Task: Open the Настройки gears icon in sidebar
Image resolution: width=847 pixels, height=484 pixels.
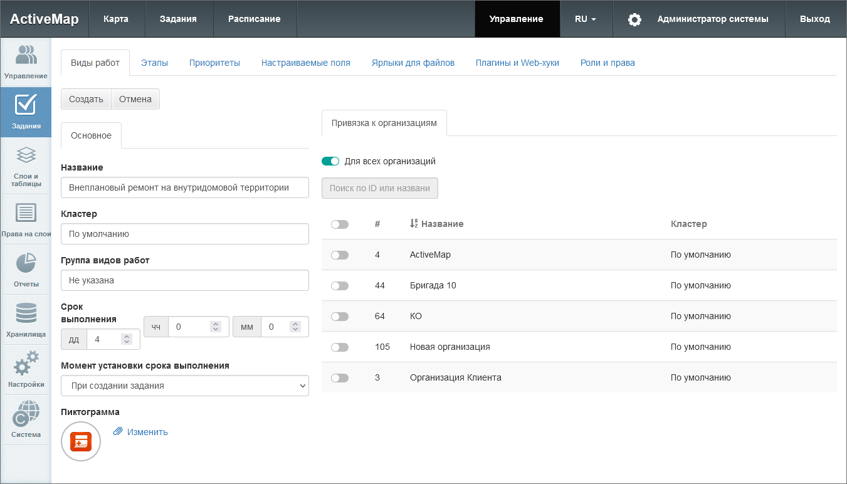Action: [x=26, y=370]
